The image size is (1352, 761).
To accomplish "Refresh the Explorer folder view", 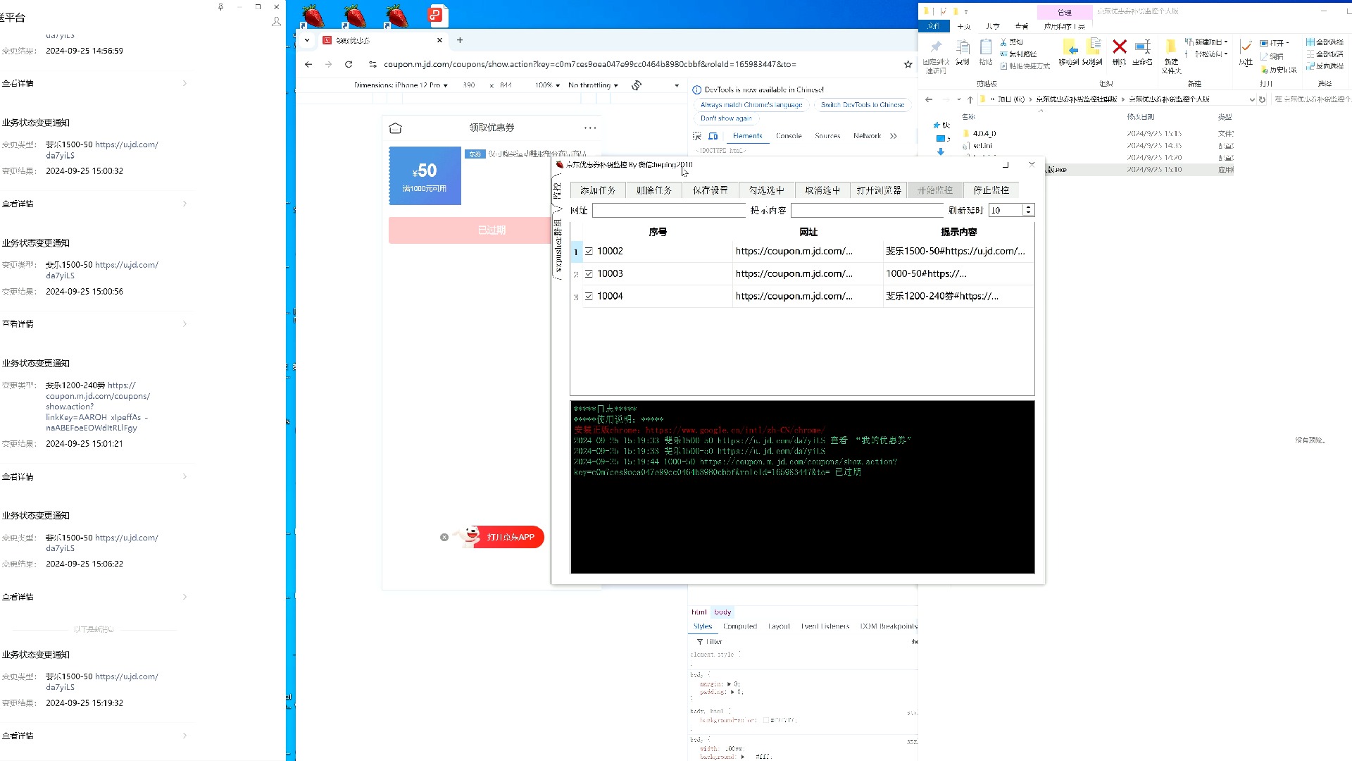I will [1262, 99].
